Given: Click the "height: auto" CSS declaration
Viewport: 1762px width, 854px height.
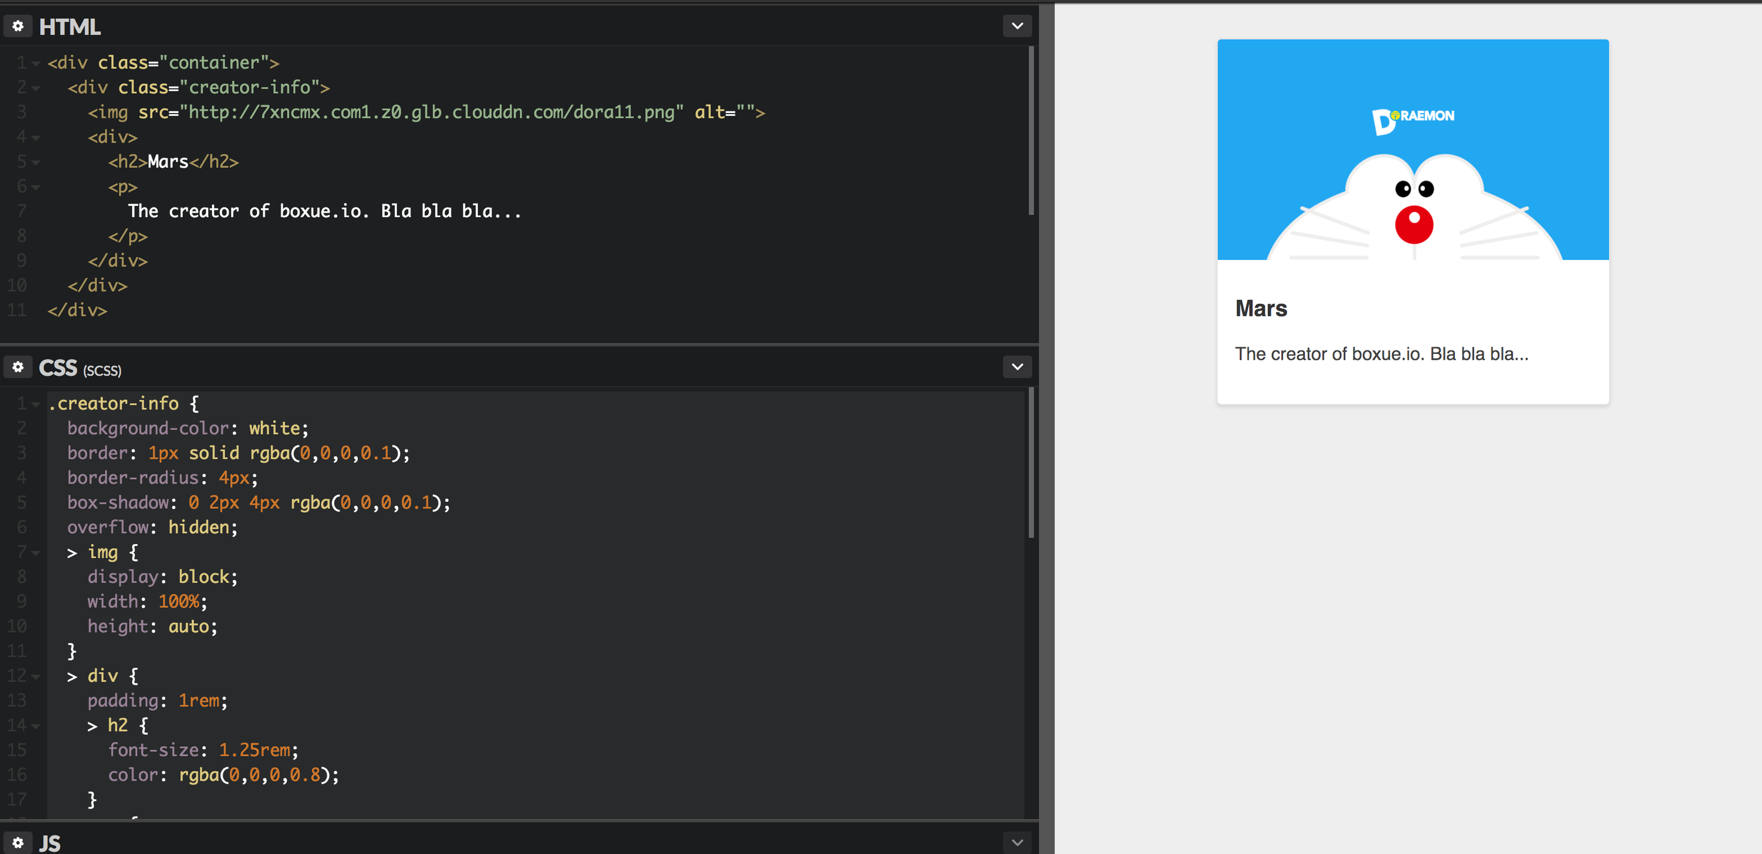Looking at the screenshot, I should [x=153, y=626].
